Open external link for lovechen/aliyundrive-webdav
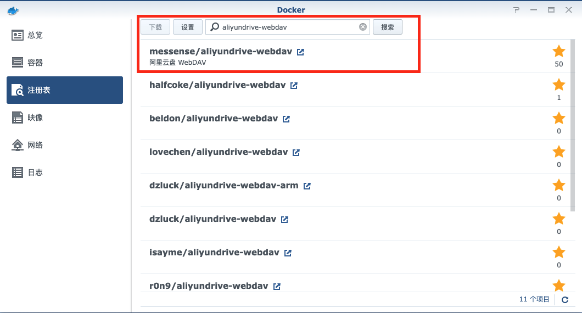This screenshot has height=313, width=582. click(296, 152)
